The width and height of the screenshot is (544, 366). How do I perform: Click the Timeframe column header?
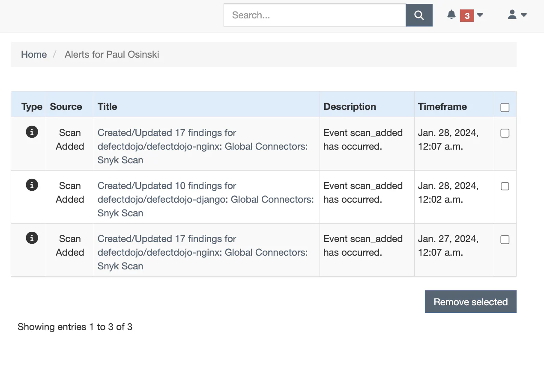(x=442, y=106)
